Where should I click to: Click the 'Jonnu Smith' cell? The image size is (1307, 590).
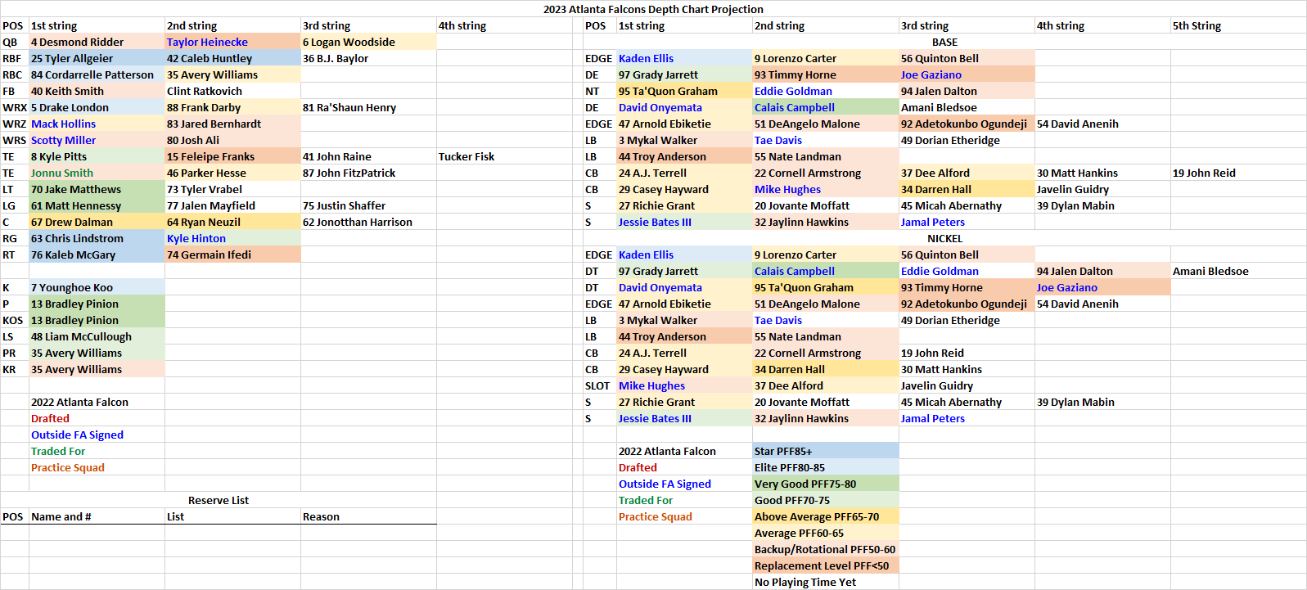[x=97, y=173]
